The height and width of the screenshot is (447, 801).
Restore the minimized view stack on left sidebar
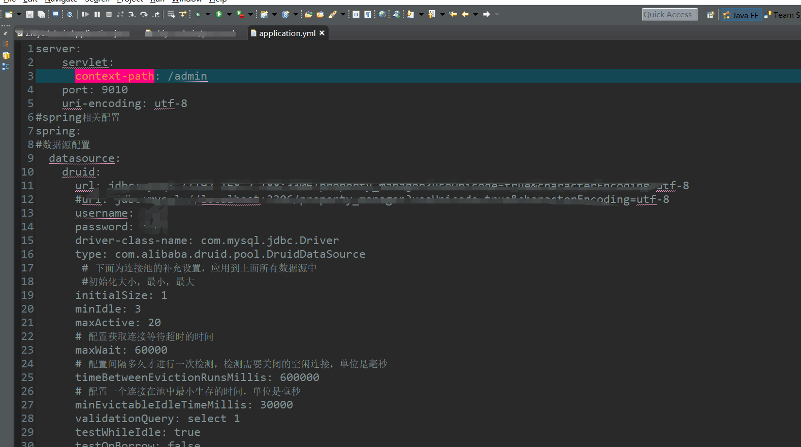[x=6, y=33]
